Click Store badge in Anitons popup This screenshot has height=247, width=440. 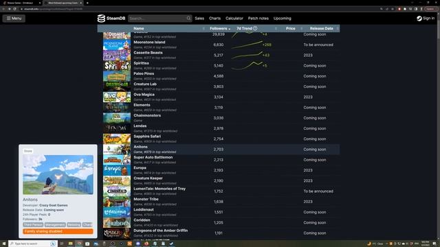pyautogui.click(x=27, y=151)
